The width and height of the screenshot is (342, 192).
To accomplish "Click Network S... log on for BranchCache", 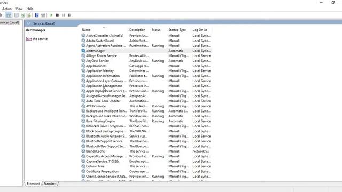I will click(x=201, y=151).
